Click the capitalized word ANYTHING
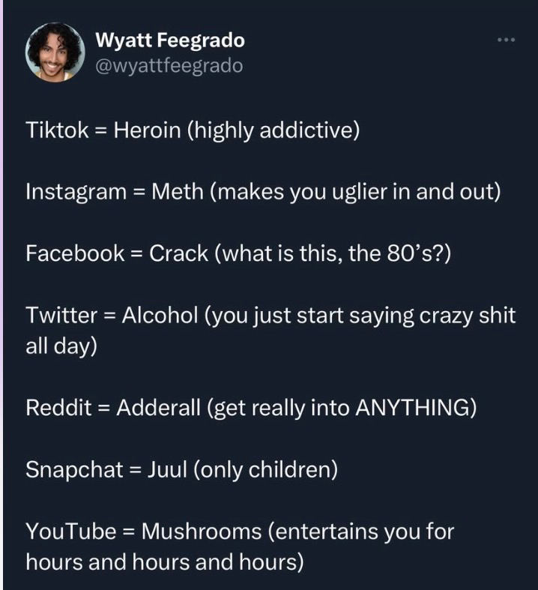The width and height of the screenshot is (538, 590). click(x=409, y=409)
